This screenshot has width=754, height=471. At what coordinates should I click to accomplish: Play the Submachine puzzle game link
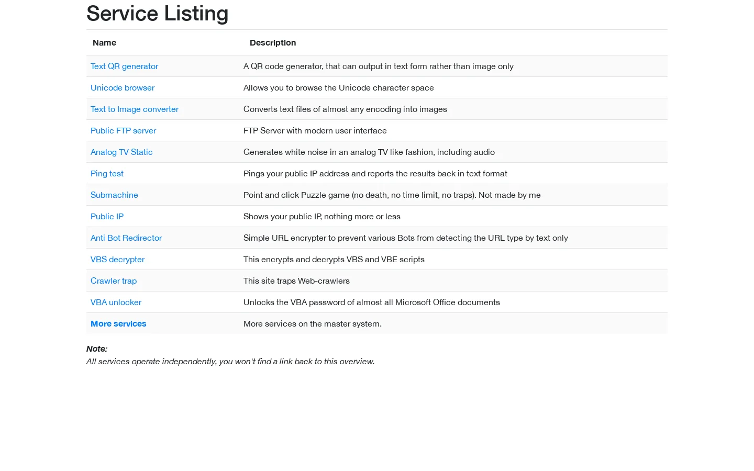point(114,195)
